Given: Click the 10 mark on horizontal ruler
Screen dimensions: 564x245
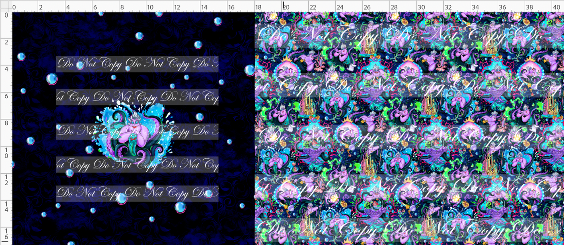Looking at the screenshot, I should click(x=151, y=7).
